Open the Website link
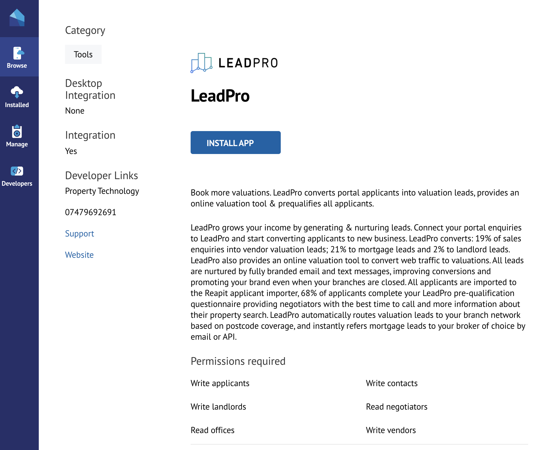538x450 pixels. (79, 255)
